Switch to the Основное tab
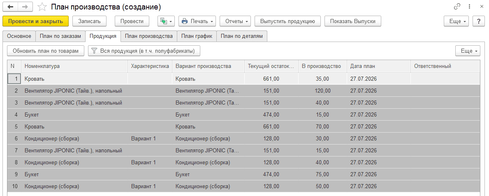The width and height of the screenshot is (489, 196). pyautogui.click(x=19, y=36)
